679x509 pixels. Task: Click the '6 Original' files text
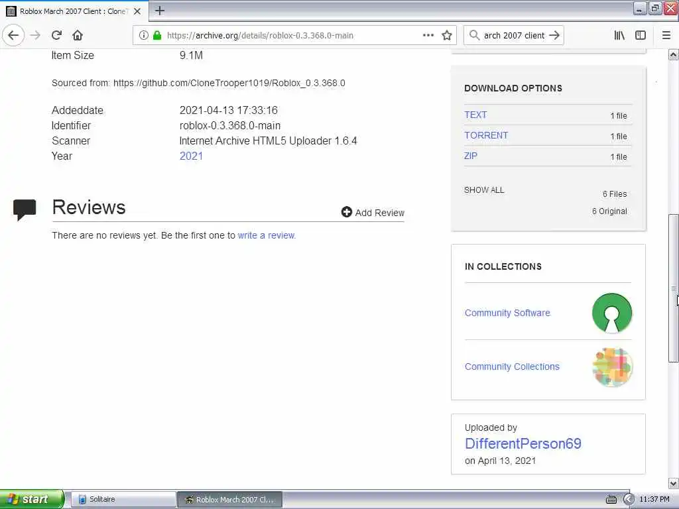pos(609,211)
